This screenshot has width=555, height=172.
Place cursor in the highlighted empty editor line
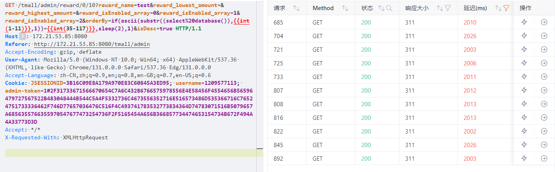point(131,153)
